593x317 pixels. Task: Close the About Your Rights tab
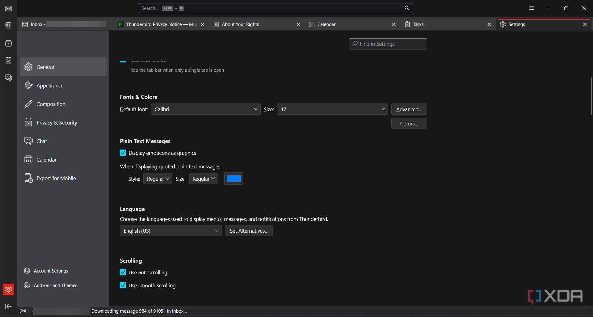coord(298,24)
